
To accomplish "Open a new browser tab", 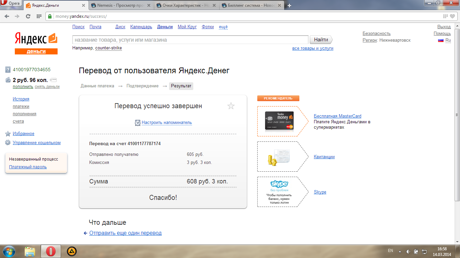I will point(289,5).
